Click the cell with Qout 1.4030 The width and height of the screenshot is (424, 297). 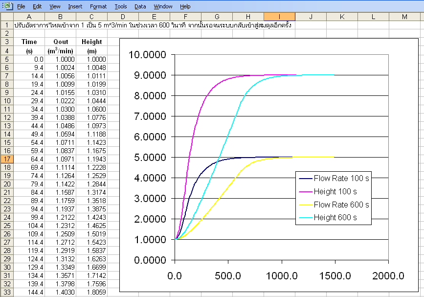coord(60,293)
